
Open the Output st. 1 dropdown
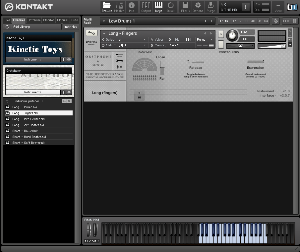tap(124, 39)
